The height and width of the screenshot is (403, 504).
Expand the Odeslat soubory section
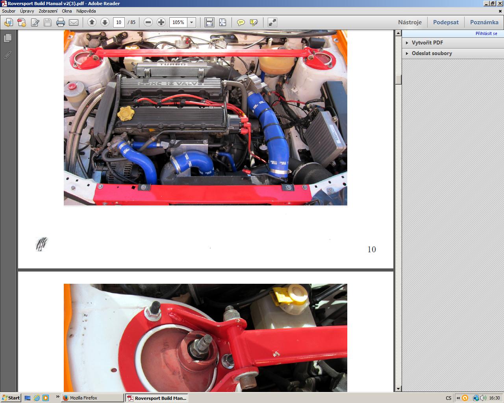pyautogui.click(x=432, y=53)
